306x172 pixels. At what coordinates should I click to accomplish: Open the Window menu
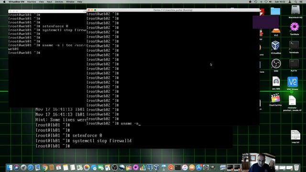tap(70, 2)
